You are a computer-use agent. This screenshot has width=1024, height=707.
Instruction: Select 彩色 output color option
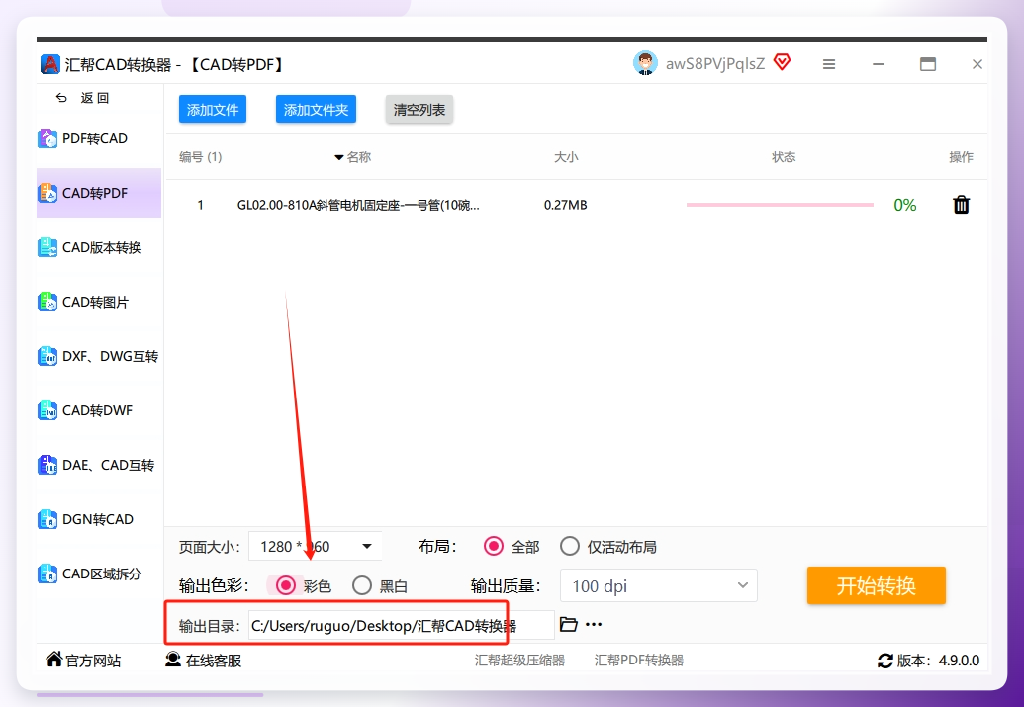pyautogui.click(x=285, y=585)
